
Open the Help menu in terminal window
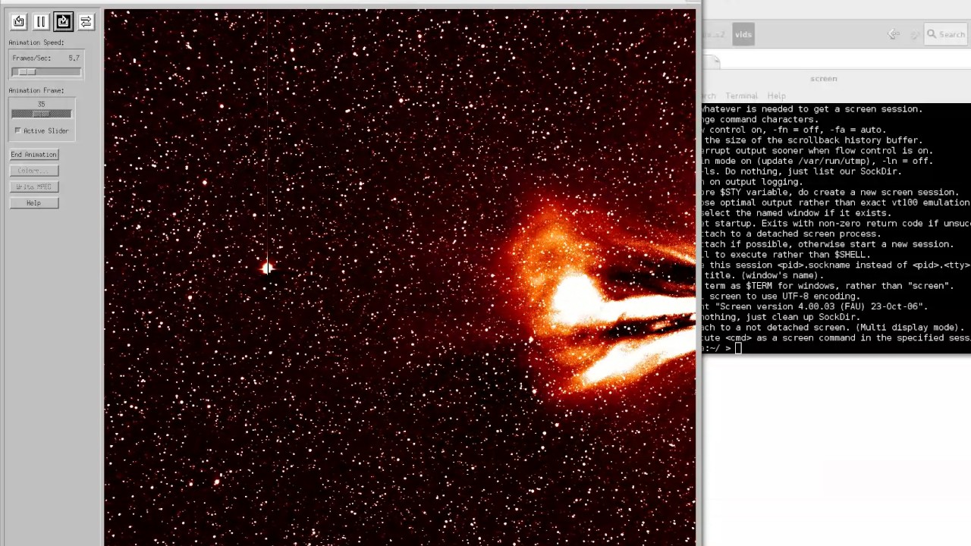pos(776,96)
